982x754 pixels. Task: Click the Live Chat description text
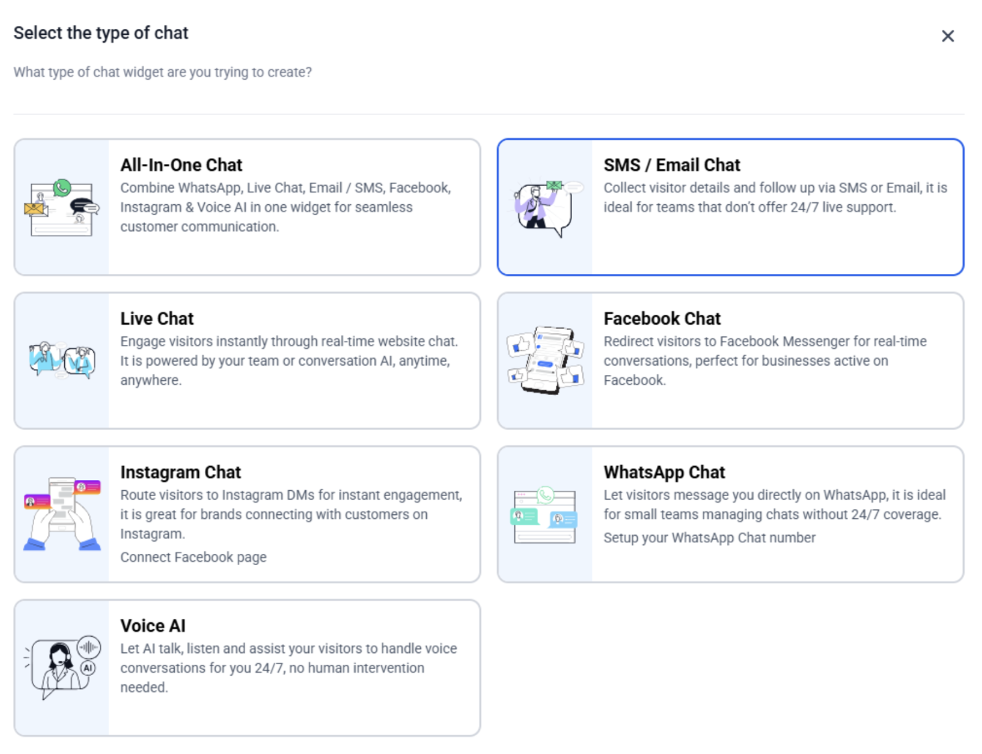point(288,360)
